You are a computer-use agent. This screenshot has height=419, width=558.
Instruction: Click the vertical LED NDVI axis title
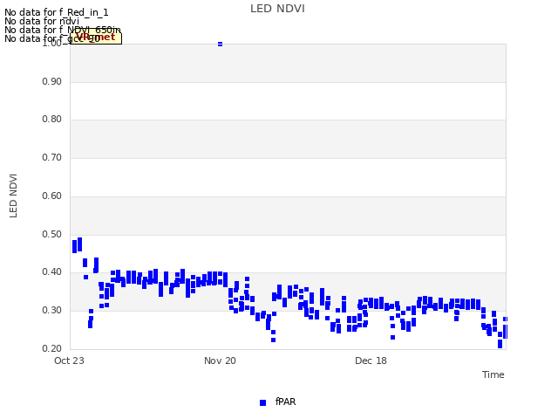pyautogui.click(x=13, y=196)
